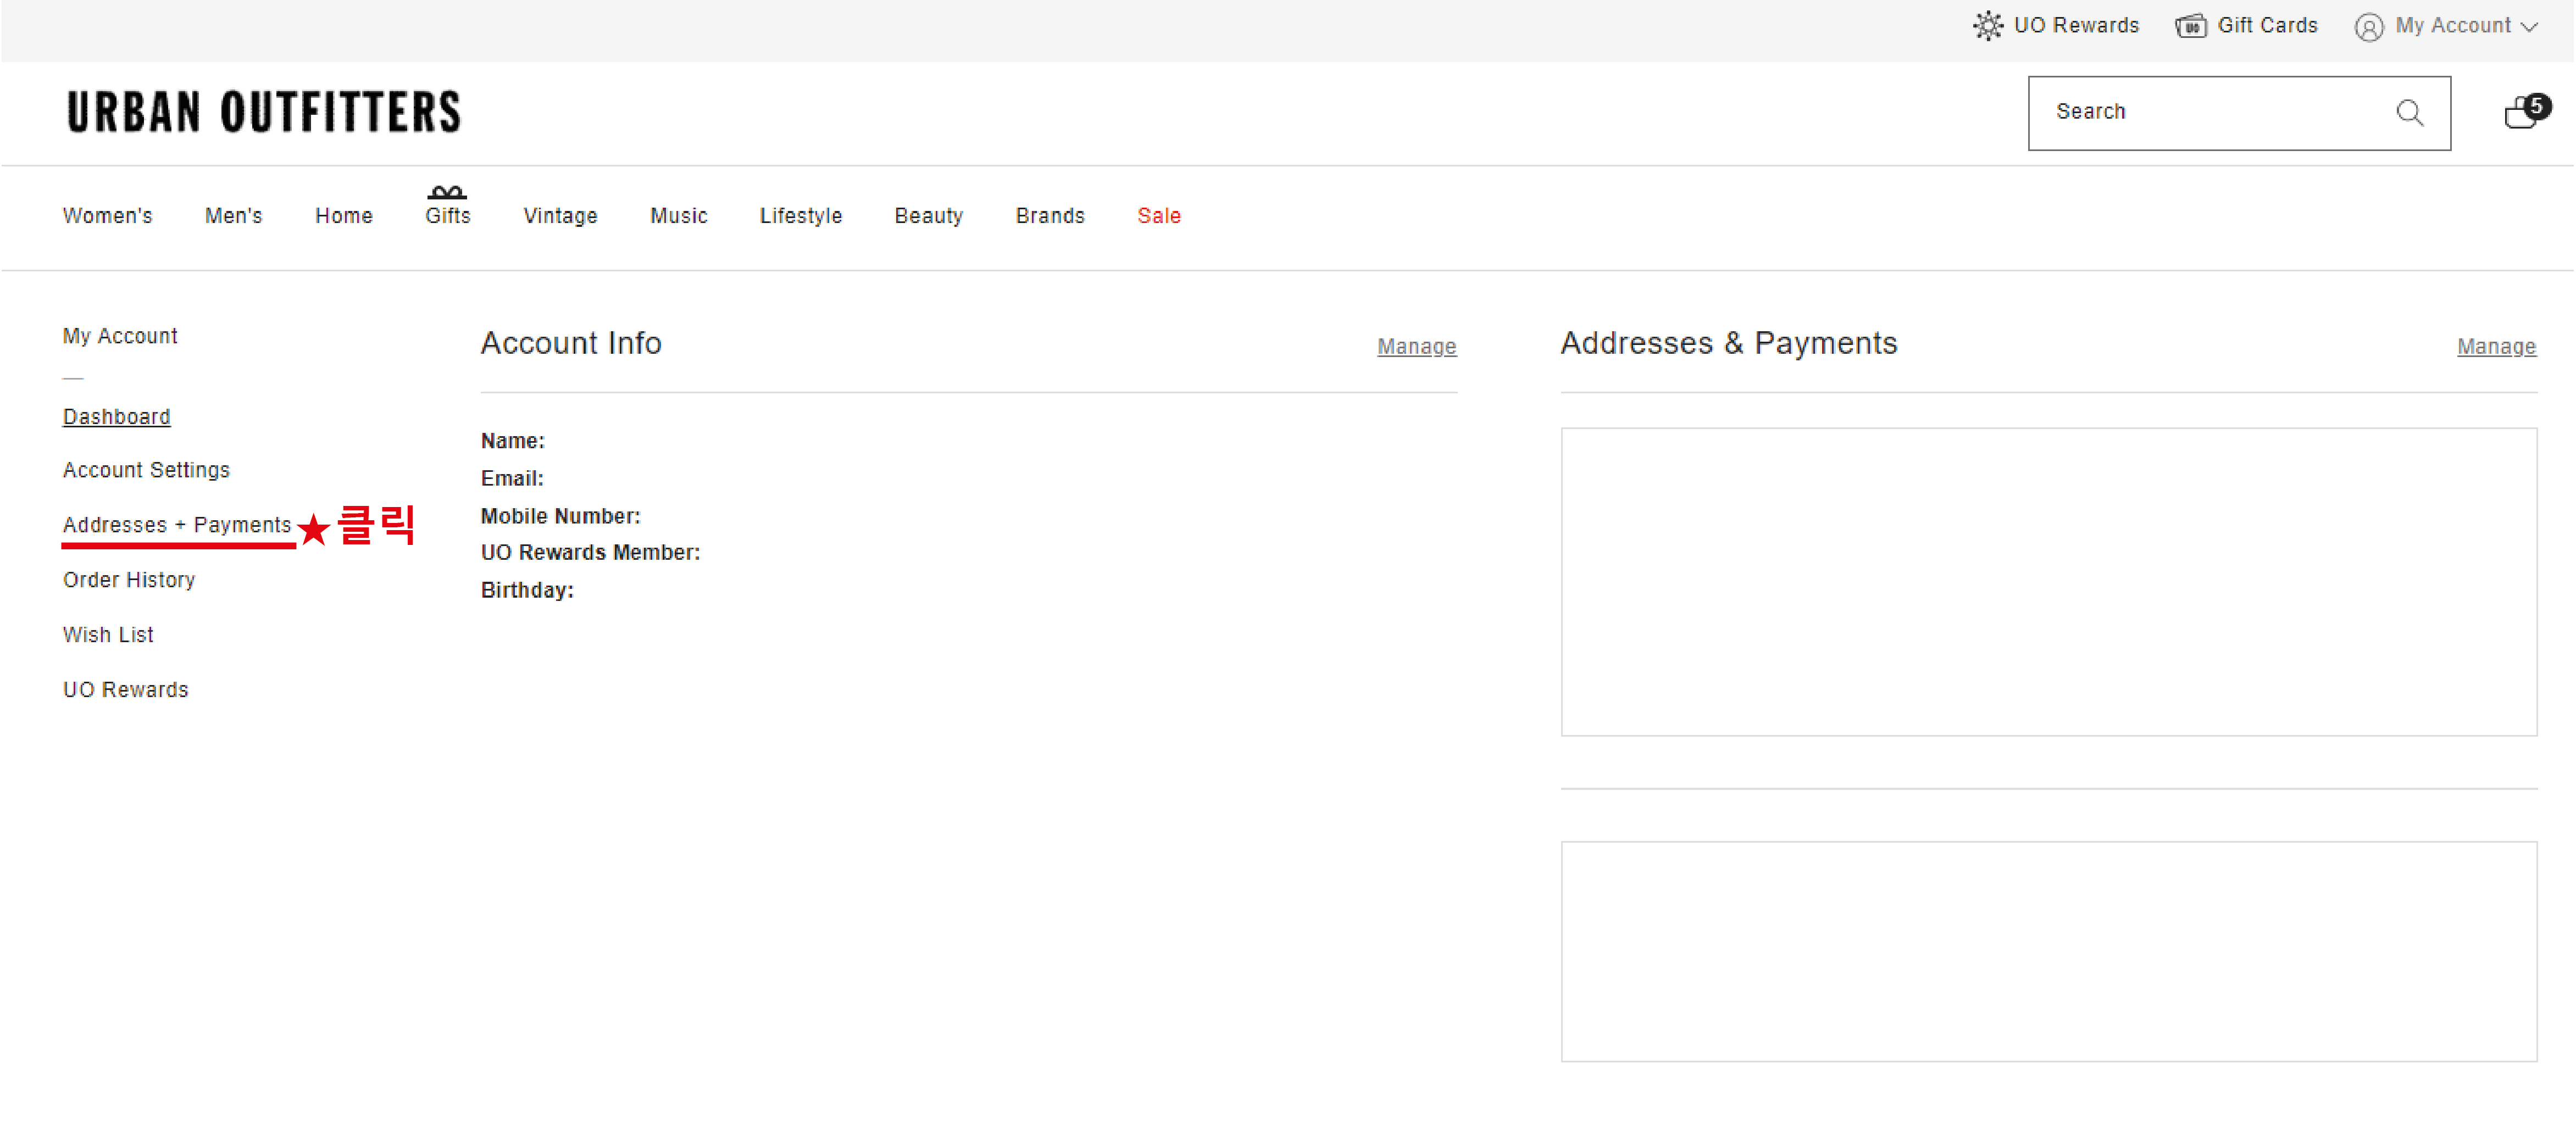Click My Account text in top bar
The width and height of the screenshot is (2576, 1147).
point(2453,26)
